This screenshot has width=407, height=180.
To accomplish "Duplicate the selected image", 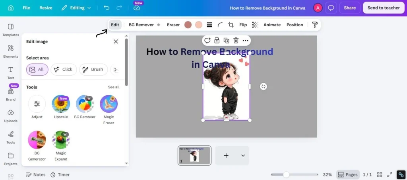I will 226,40.
